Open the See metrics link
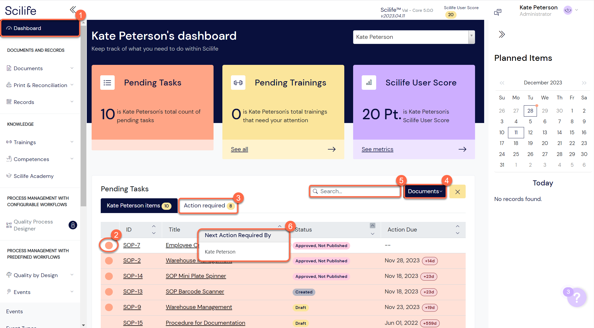Image resolution: width=594 pixels, height=328 pixels. pyautogui.click(x=377, y=149)
